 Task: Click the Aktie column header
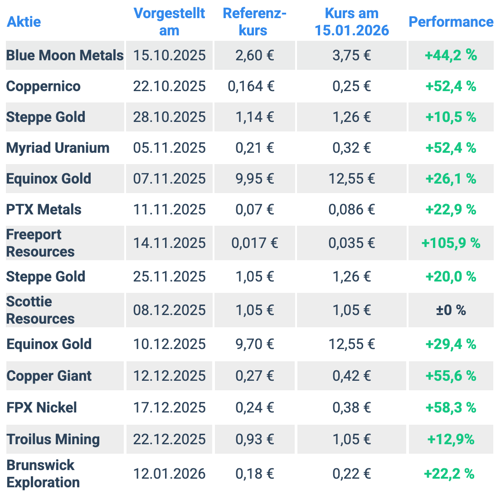click(24, 21)
